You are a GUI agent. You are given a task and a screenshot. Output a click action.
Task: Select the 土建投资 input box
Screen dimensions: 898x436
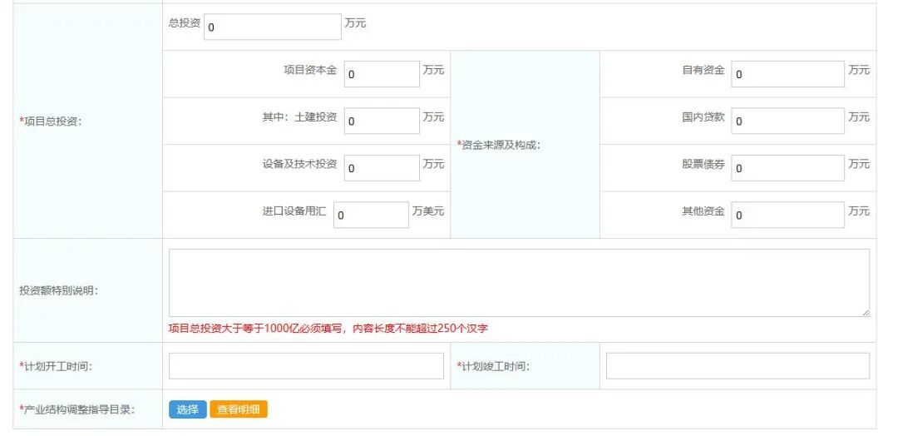pyautogui.click(x=382, y=121)
